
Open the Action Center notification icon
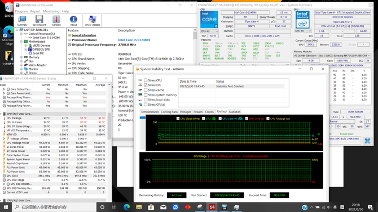(x=370, y=207)
